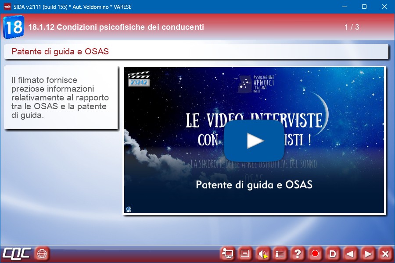Click the CQC logo
Screen dimensions: 395x263
point(17,253)
